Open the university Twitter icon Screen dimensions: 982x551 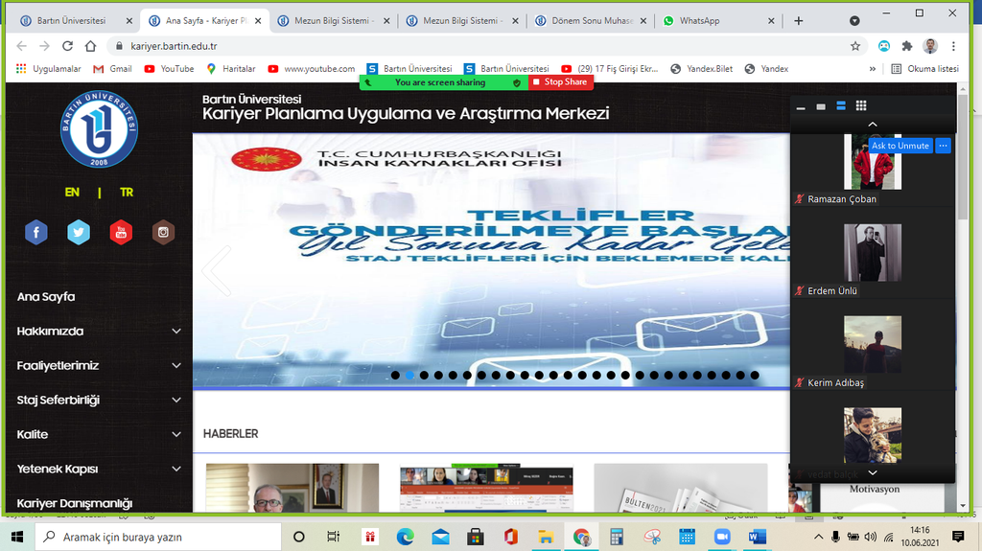click(79, 232)
